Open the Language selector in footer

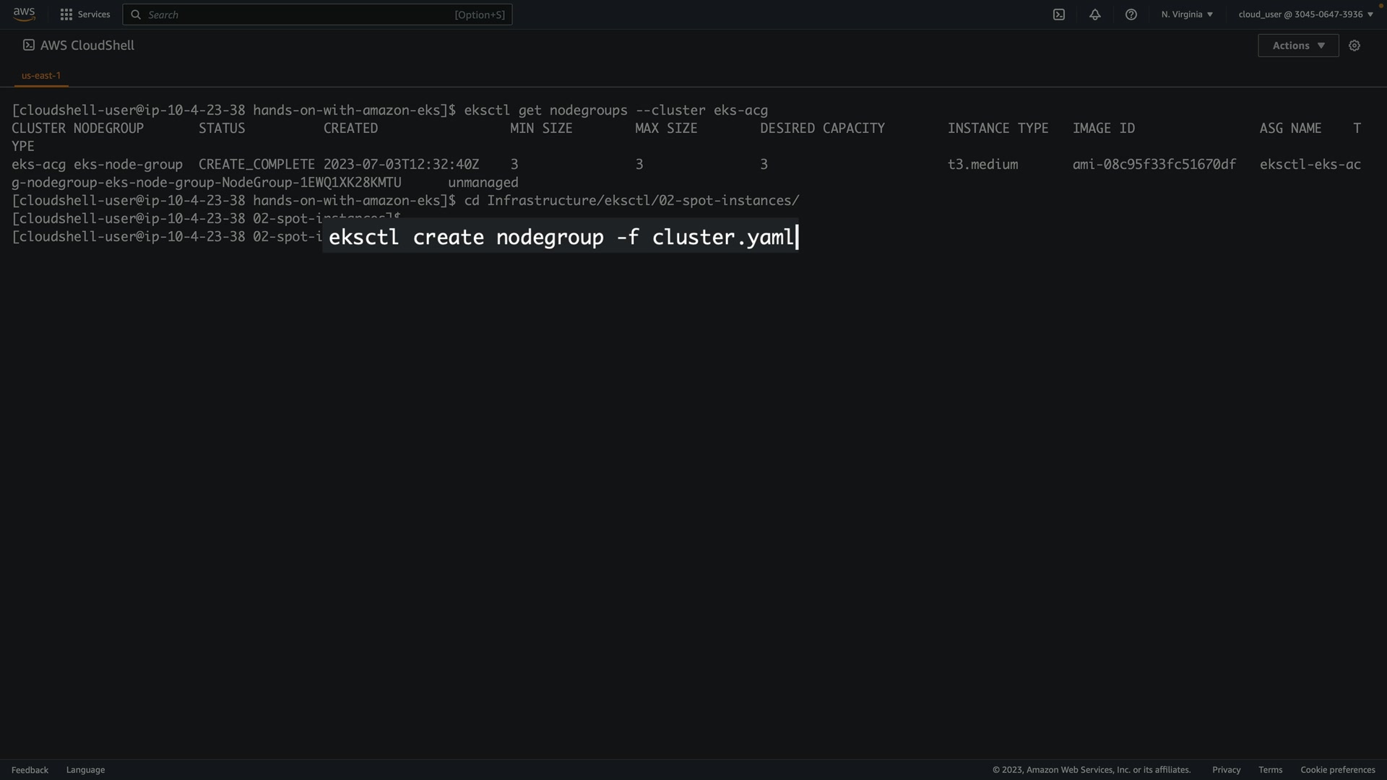pyautogui.click(x=85, y=770)
